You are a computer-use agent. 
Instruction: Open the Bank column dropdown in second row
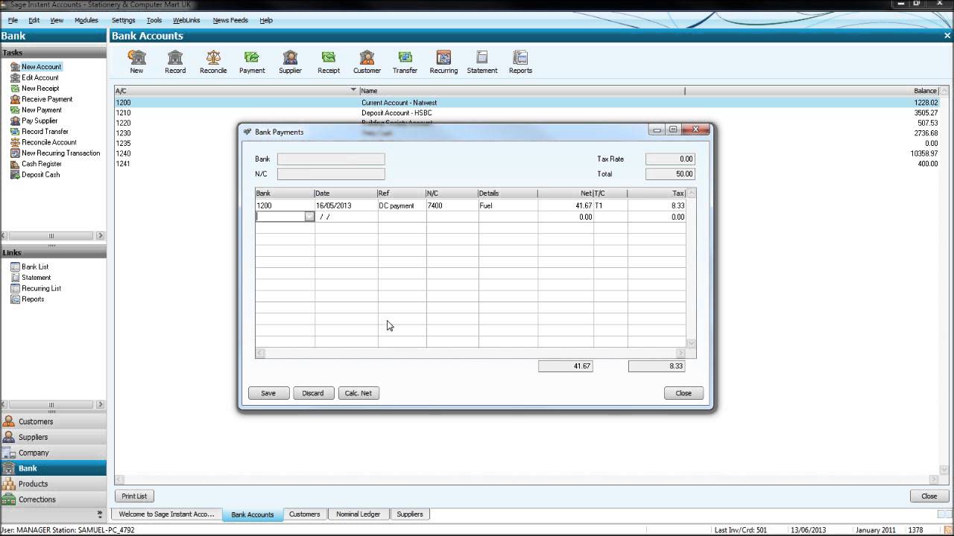(x=309, y=217)
